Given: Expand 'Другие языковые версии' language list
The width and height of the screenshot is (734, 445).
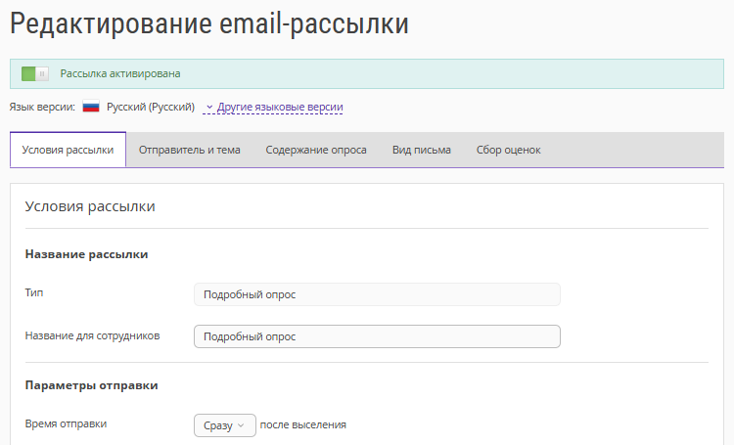Looking at the screenshot, I should click(x=273, y=107).
